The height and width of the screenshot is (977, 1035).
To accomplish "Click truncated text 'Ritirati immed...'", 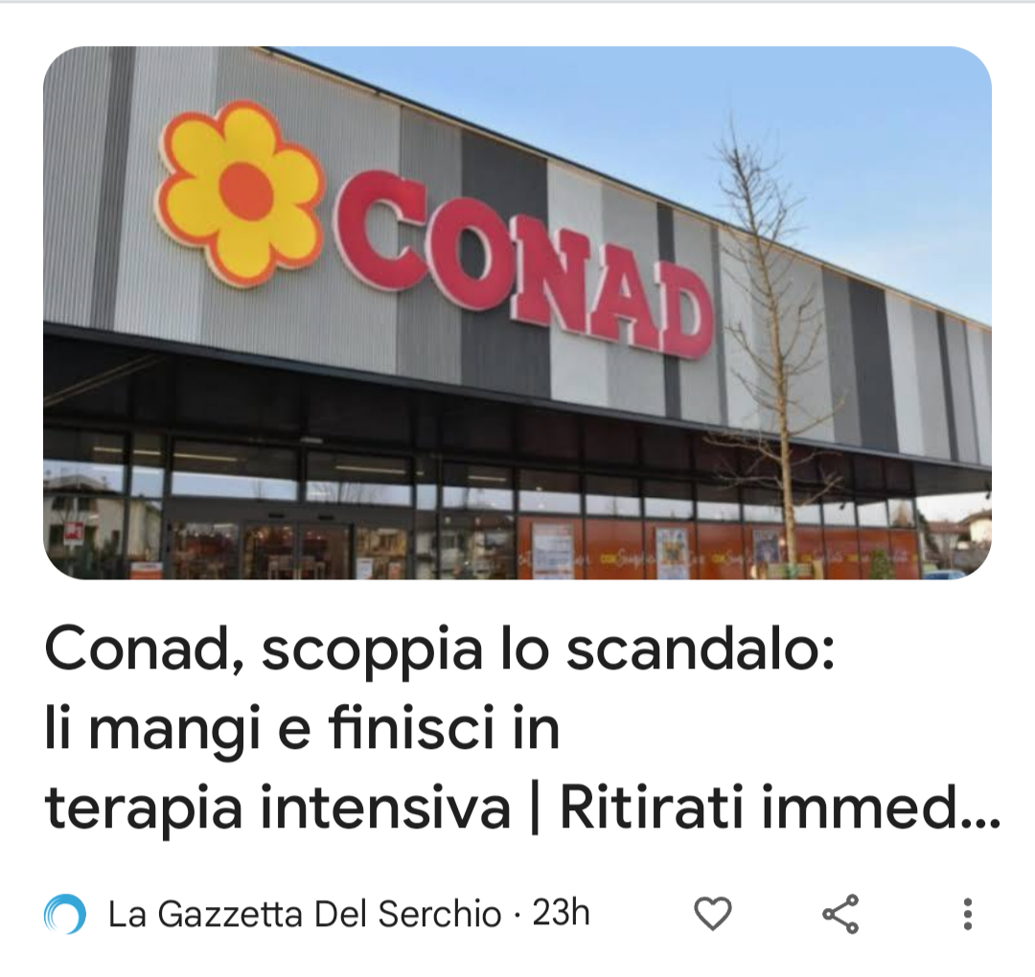I will 781,807.
